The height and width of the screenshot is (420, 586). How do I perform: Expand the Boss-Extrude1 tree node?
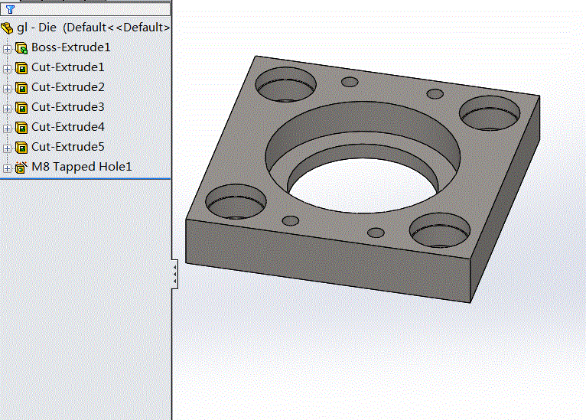pyautogui.click(x=7, y=49)
